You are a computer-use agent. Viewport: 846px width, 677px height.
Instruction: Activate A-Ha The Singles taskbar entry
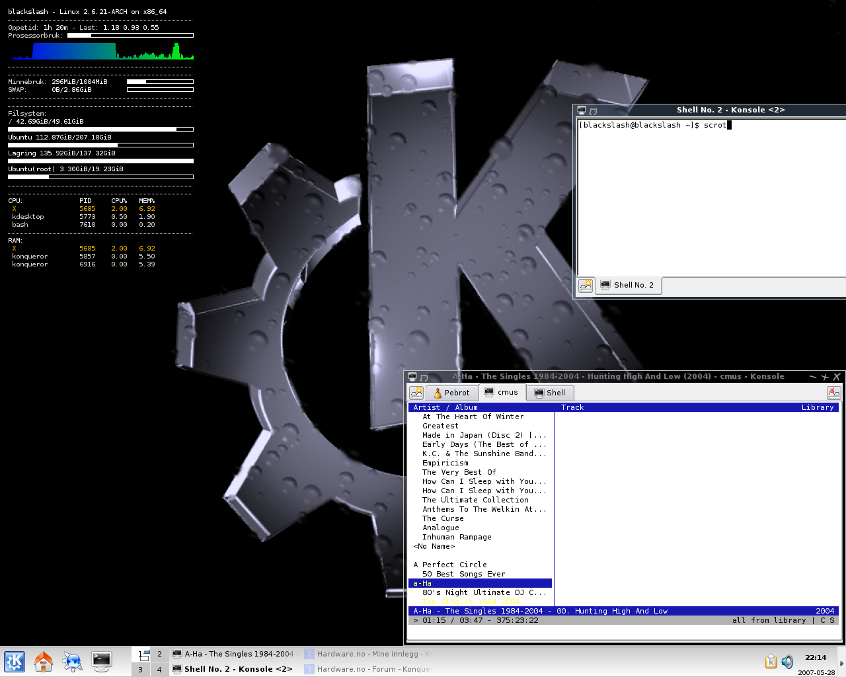(235, 654)
